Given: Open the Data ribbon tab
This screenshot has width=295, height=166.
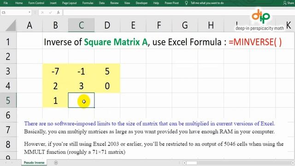Looking at the screenshot, I should coord(102,3).
